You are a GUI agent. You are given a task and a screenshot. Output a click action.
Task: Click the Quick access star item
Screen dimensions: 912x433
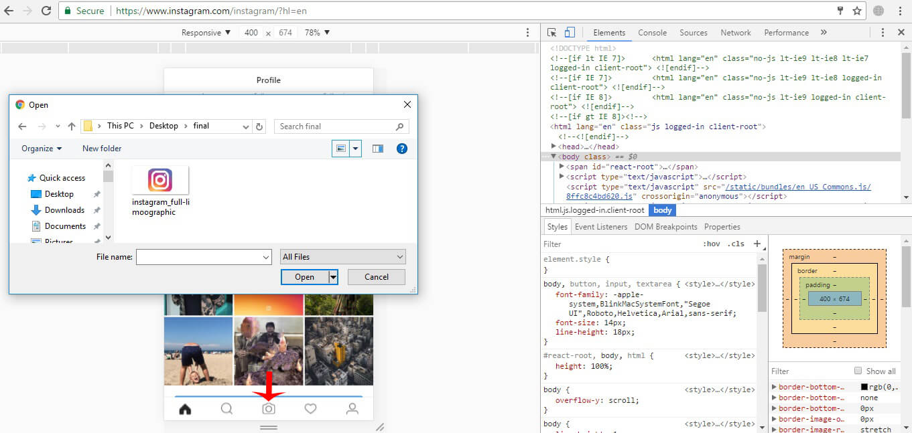[x=56, y=178]
